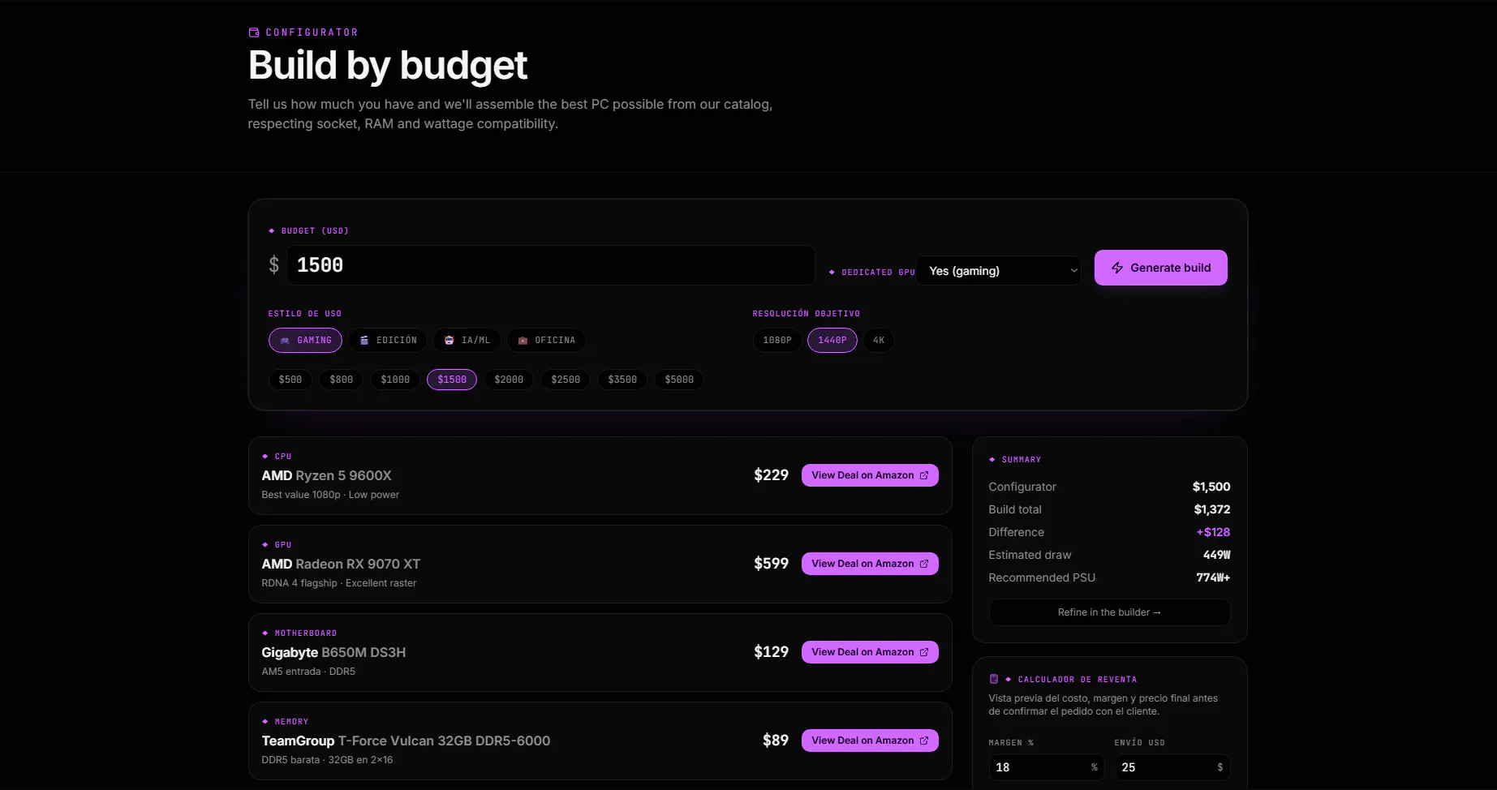Image resolution: width=1497 pixels, height=790 pixels.
Task: Click the Envío USD input field
Action: click(x=1172, y=767)
